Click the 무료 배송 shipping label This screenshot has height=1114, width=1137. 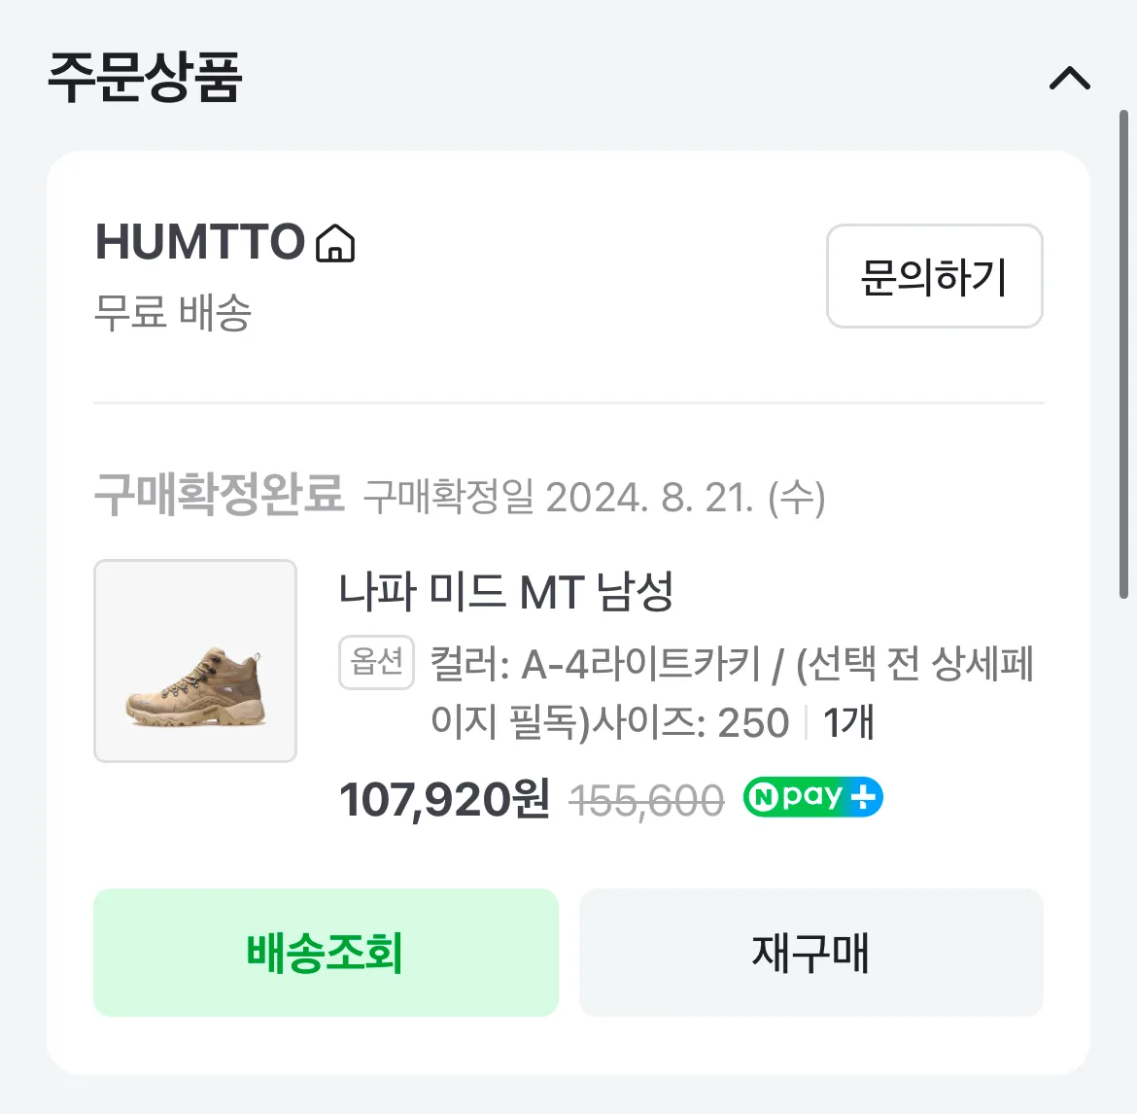[x=173, y=313]
